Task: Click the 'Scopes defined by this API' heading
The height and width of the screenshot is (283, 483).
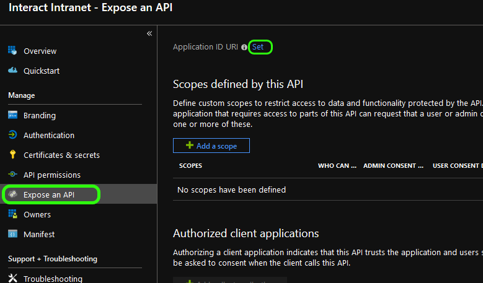Action: point(238,84)
